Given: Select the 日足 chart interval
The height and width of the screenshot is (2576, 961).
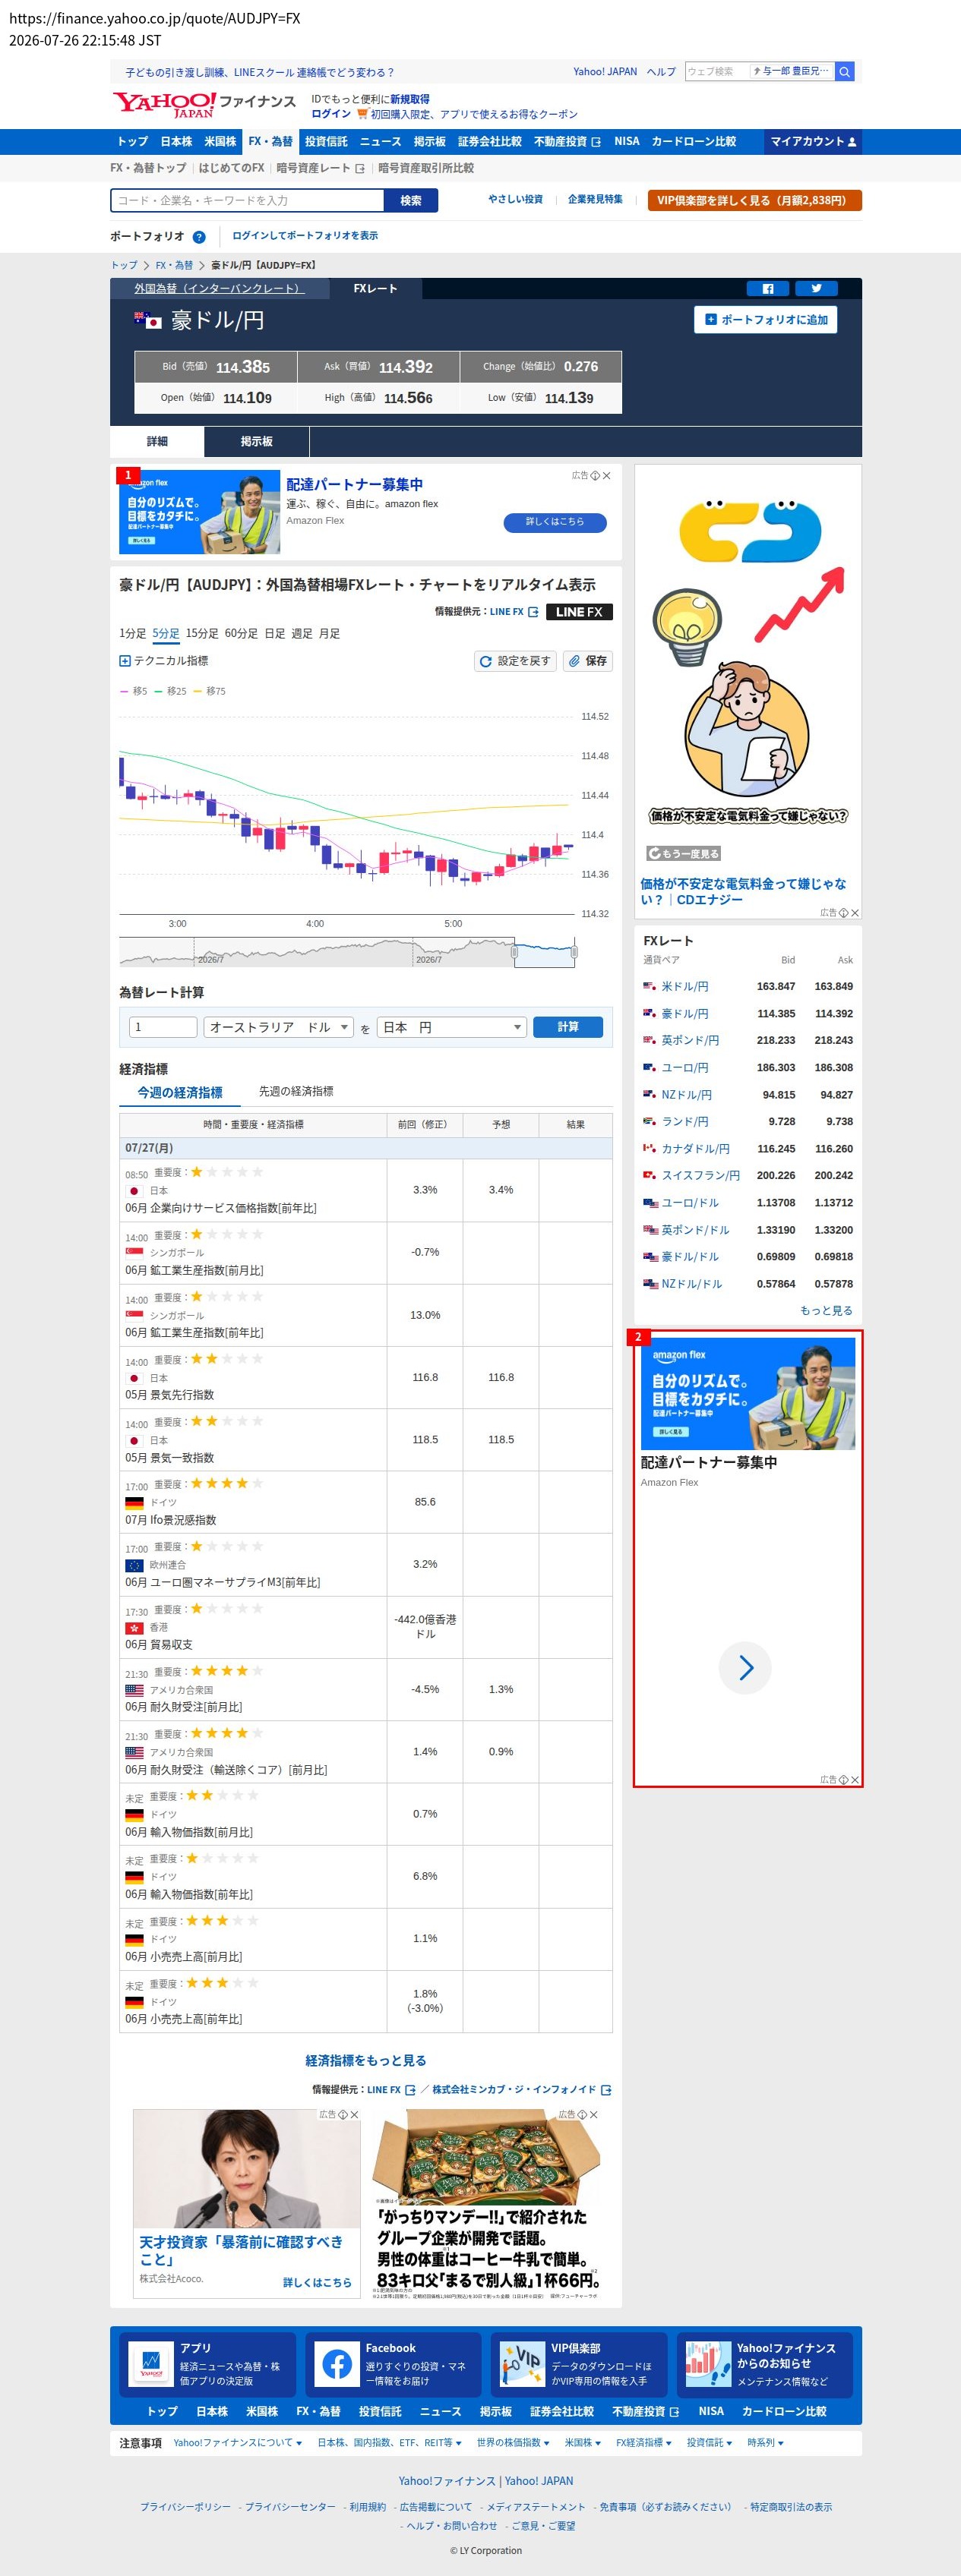Looking at the screenshot, I should pyautogui.click(x=274, y=634).
